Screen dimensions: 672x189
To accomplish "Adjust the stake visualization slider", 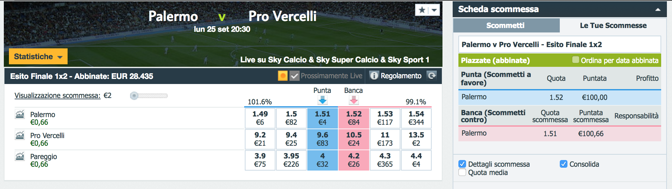I will click(134, 95).
